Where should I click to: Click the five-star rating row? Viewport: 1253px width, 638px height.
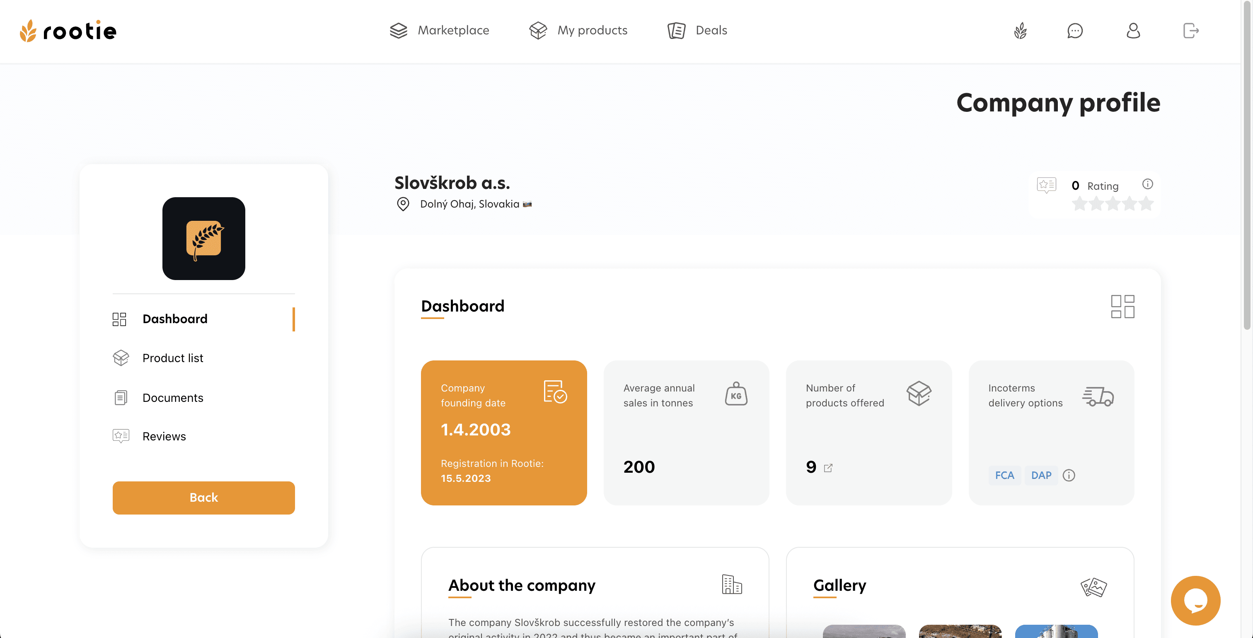[x=1113, y=203]
